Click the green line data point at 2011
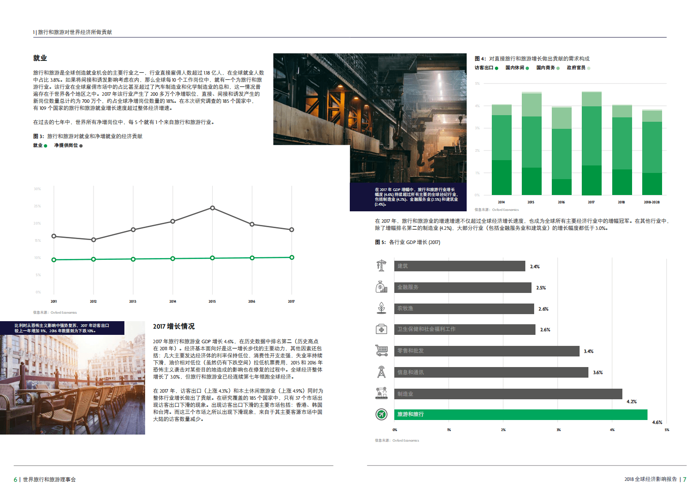 54,260
